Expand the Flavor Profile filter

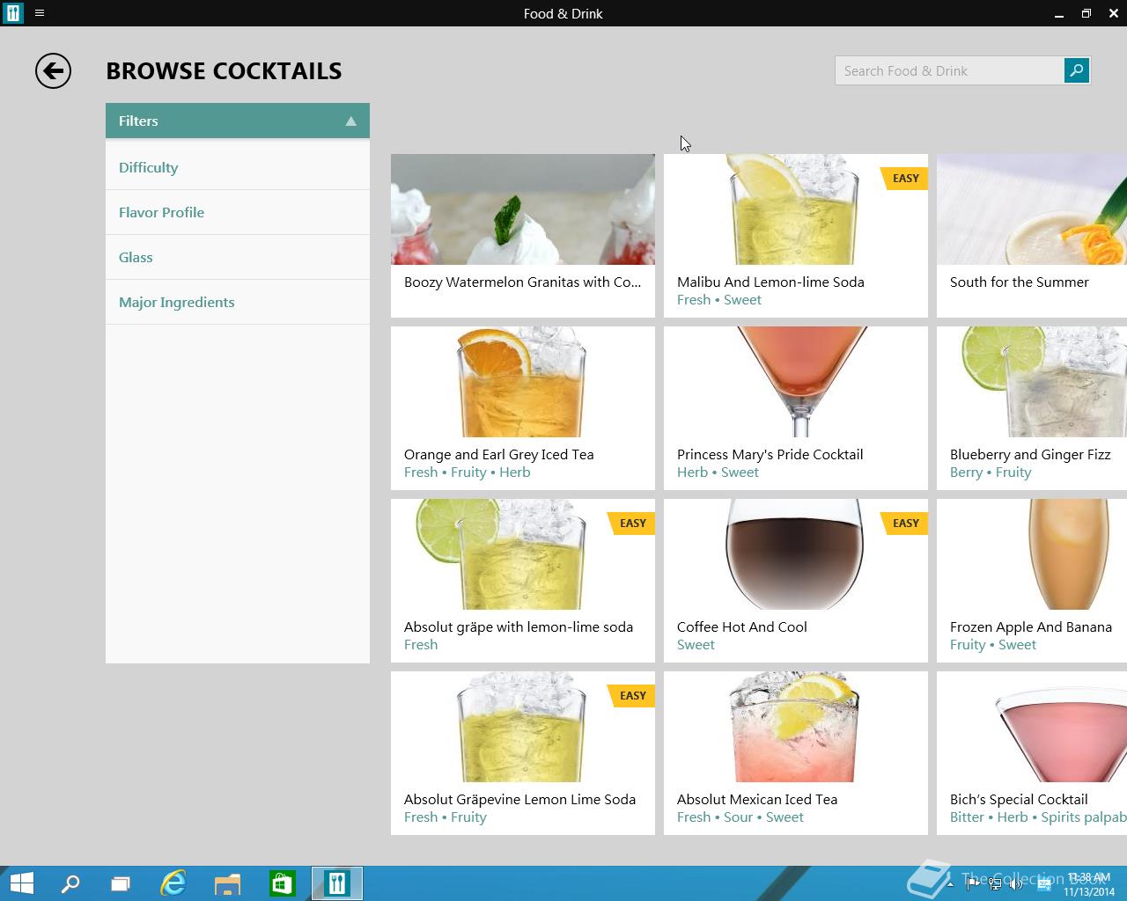pyautogui.click(x=238, y=212)
